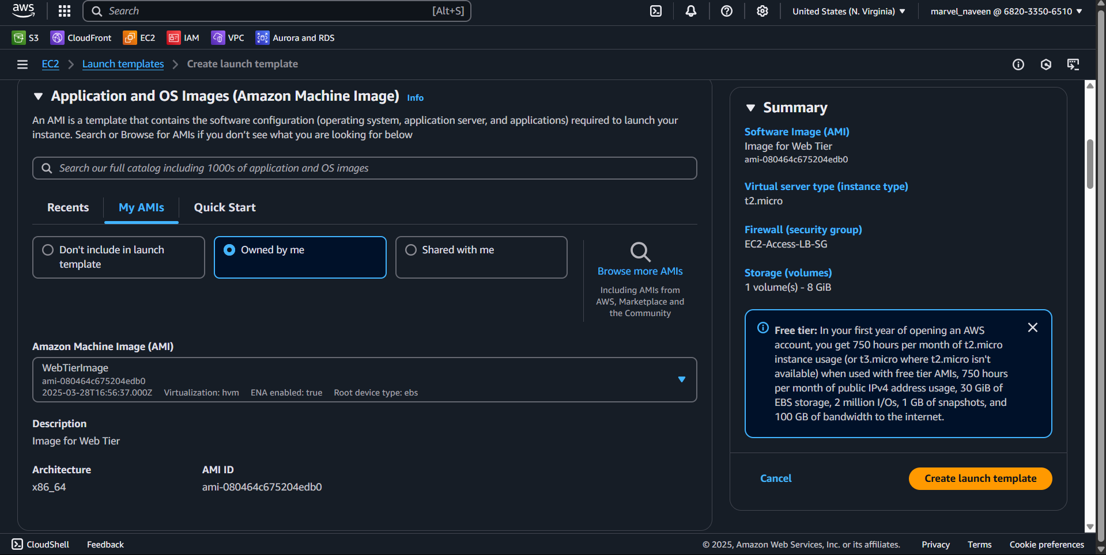
Task: Click the CloudShell icon in footer
Action: [x=17, y=544]
